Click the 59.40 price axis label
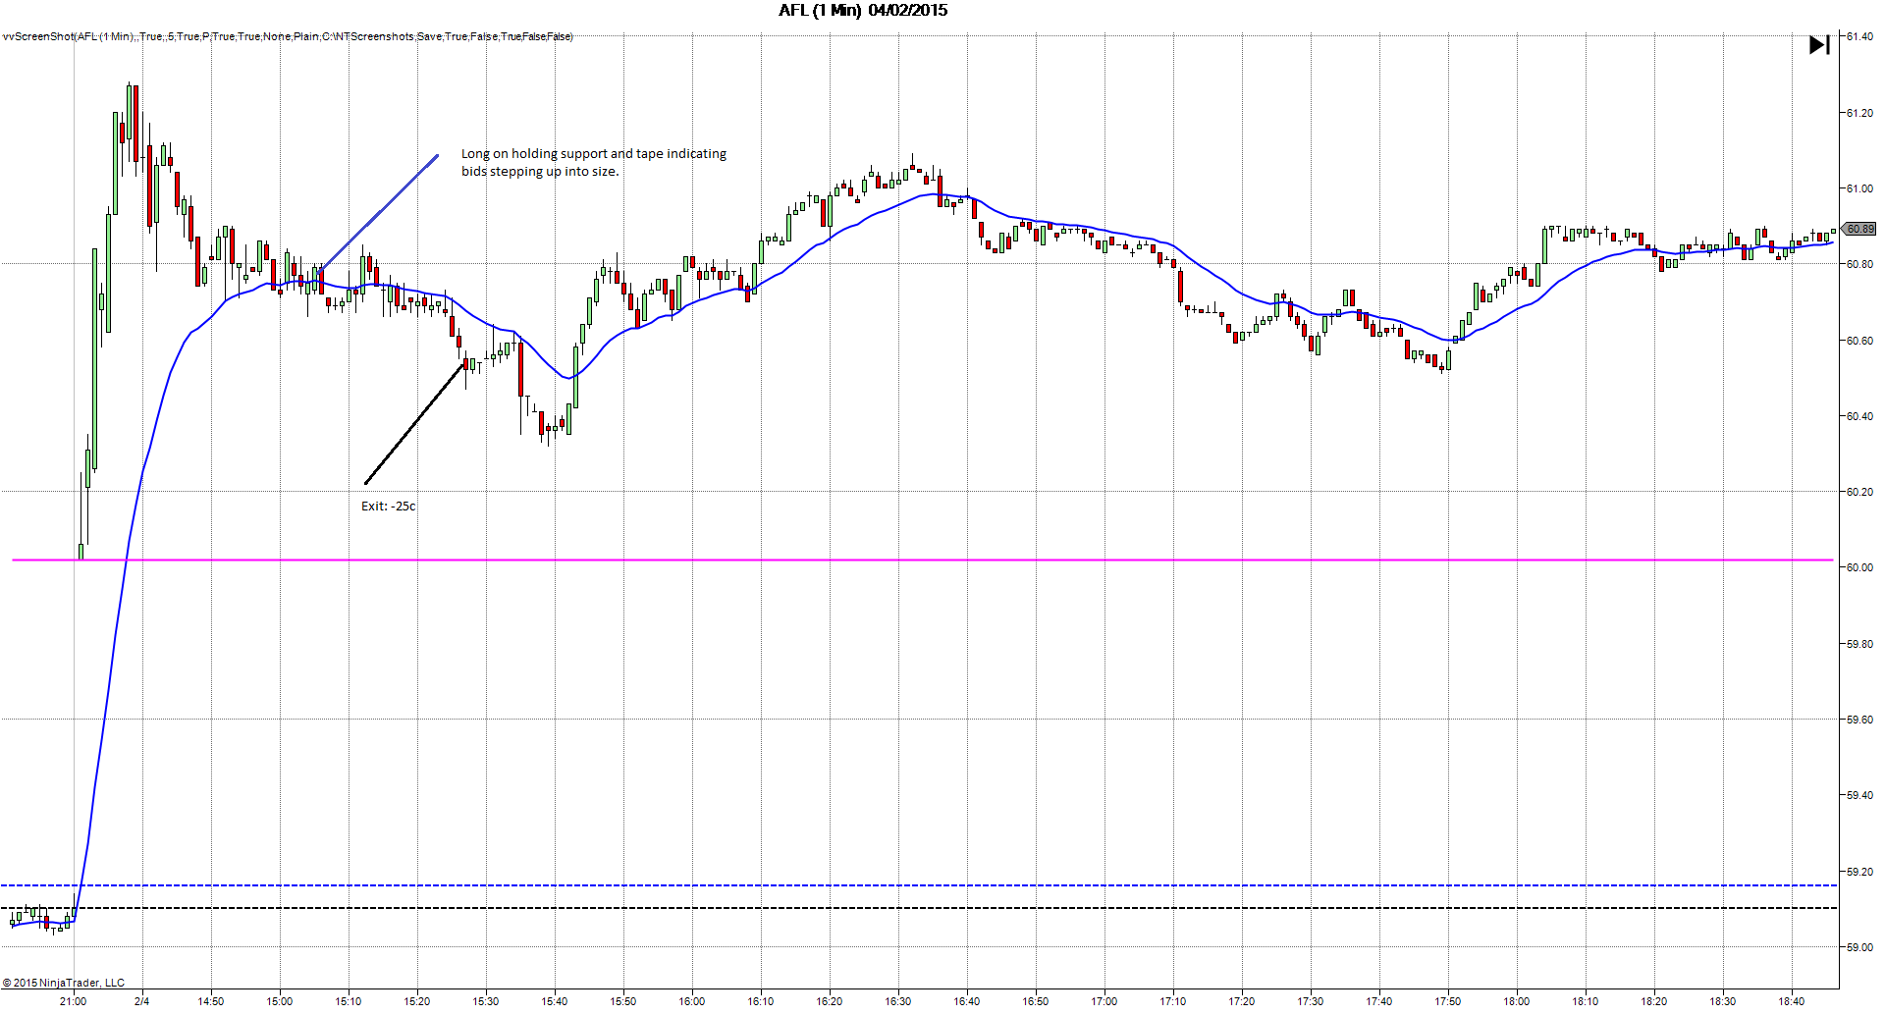The width and height of the screenshot is (1885, 1015). pos(1859,795)
